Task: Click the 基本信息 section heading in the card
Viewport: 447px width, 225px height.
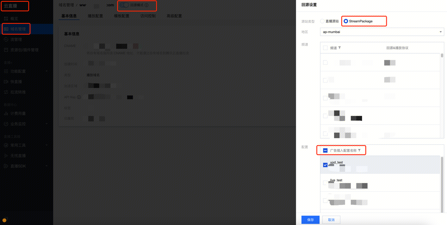Action: click(x=72, y=34)
